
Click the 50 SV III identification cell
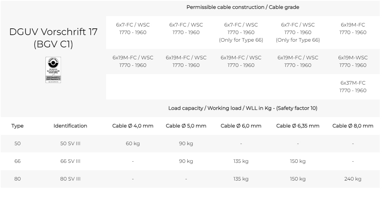click(70, 144)
